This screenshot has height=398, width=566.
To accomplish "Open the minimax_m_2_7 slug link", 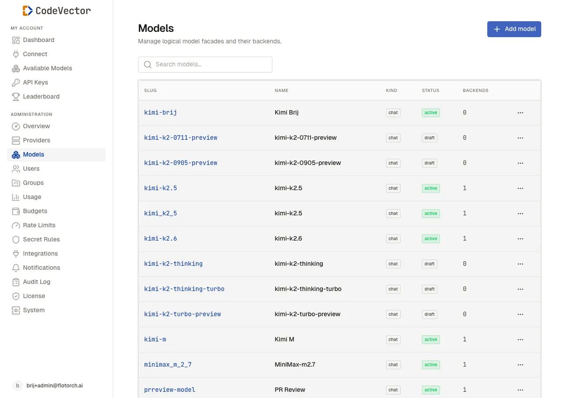I will [168, 365].
